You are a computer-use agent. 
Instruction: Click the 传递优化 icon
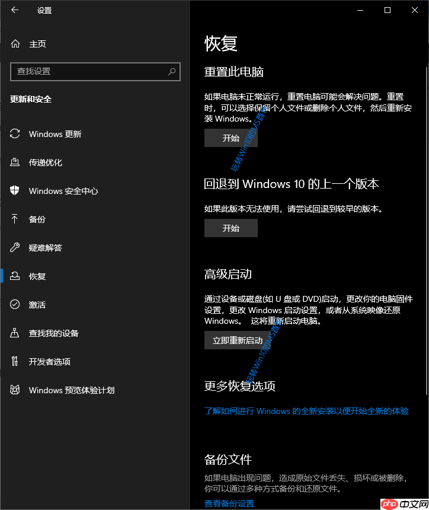tap(15, 162)
